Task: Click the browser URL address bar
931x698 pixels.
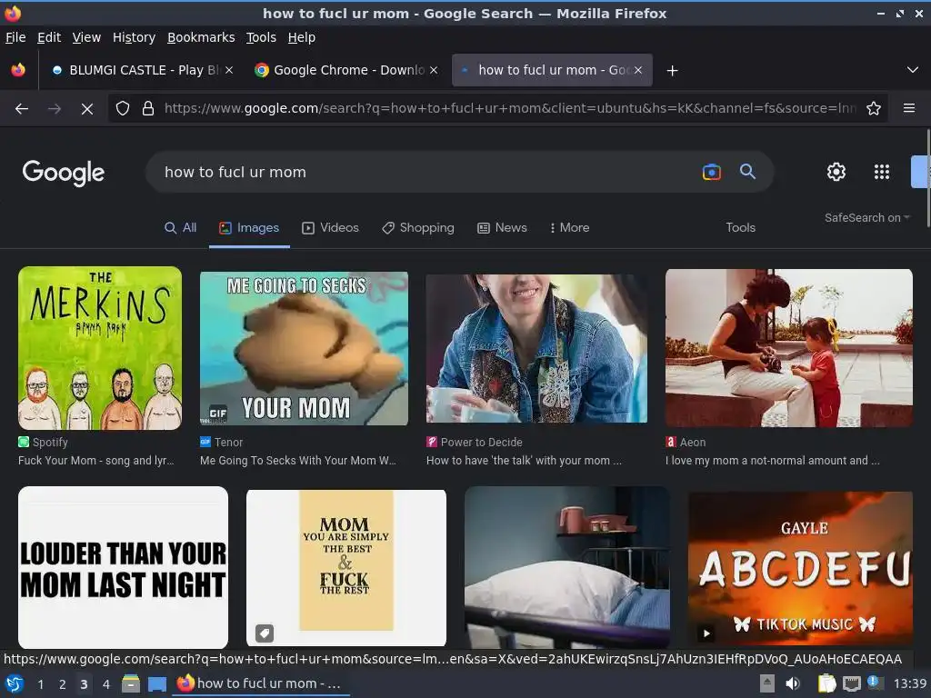Action: pos(509,109)
